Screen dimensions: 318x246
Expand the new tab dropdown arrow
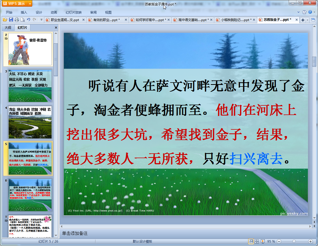click(x=307, y=20)
